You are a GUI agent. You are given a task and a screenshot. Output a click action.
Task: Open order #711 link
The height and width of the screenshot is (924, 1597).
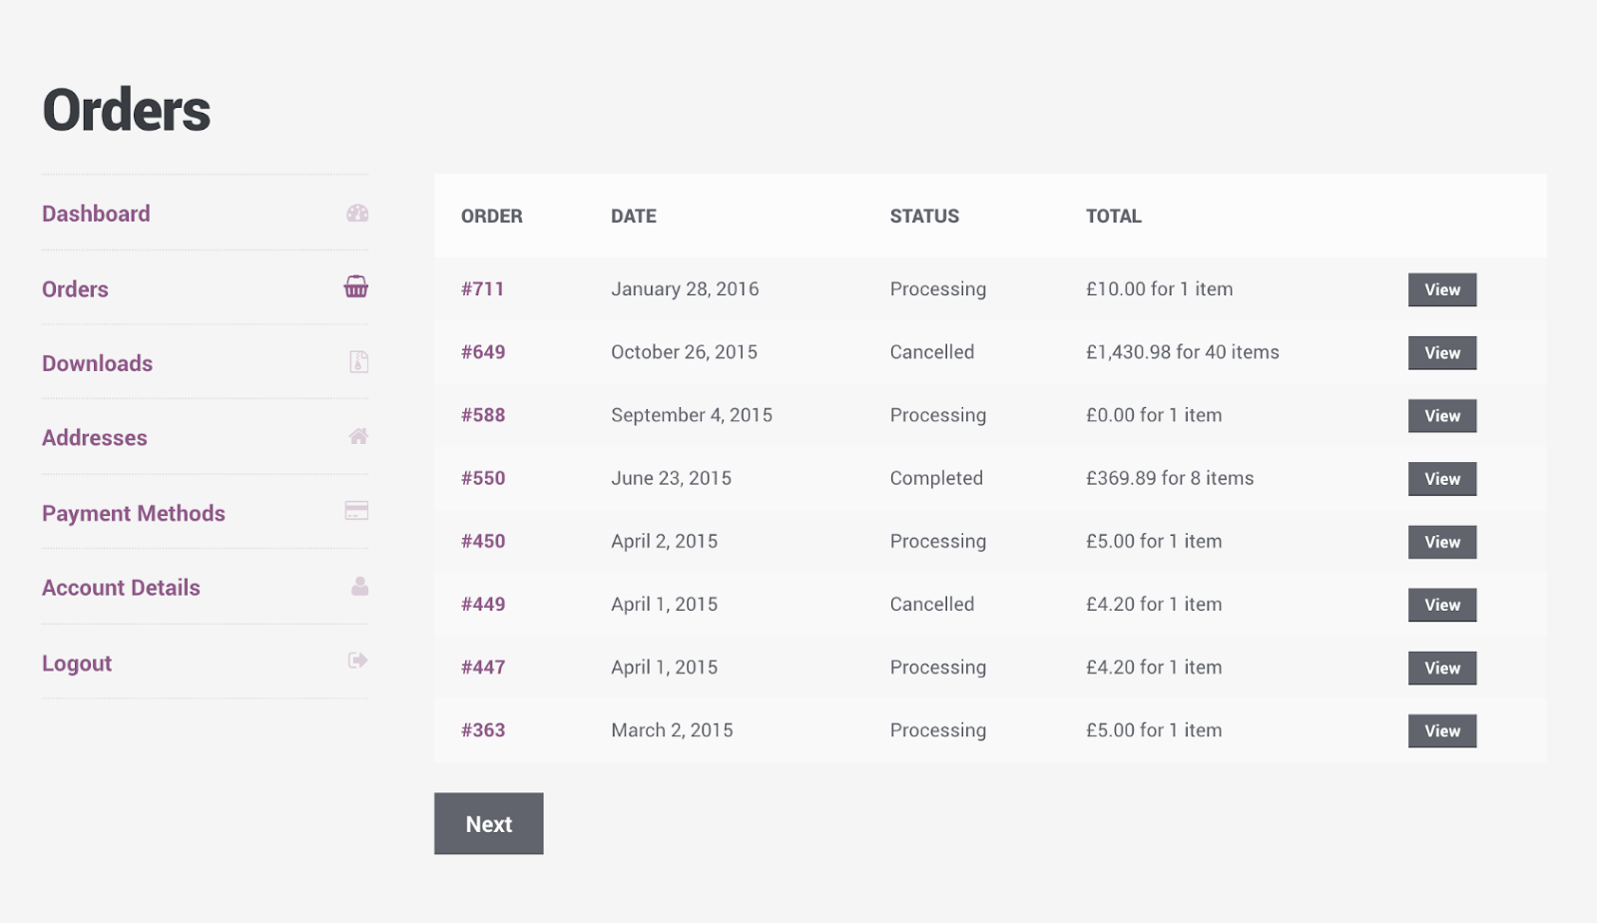[x=482, y=289]
